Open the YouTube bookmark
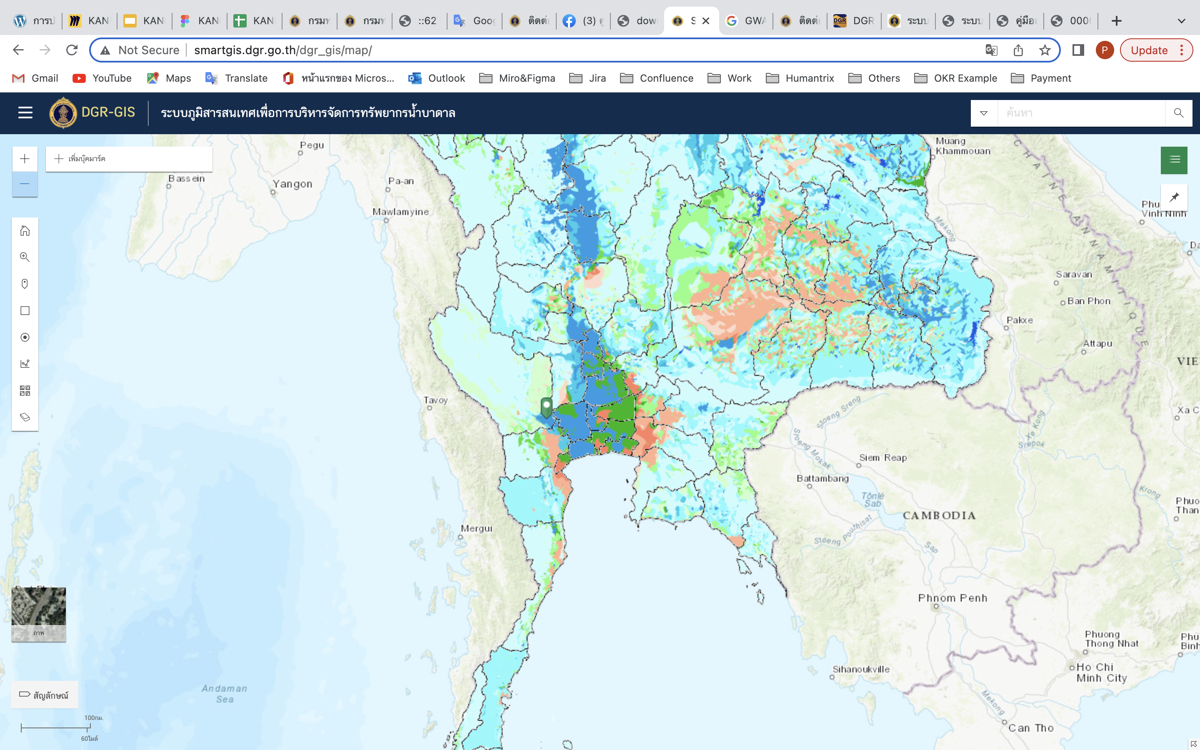The width and height of the screenshot is (1200, 750). pos(102,78)
